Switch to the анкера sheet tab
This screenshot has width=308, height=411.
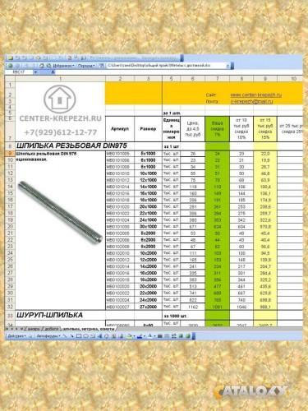(x=34, y=329)
